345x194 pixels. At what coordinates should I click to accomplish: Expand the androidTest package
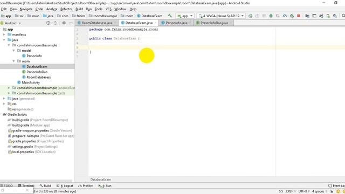(9, 88)
